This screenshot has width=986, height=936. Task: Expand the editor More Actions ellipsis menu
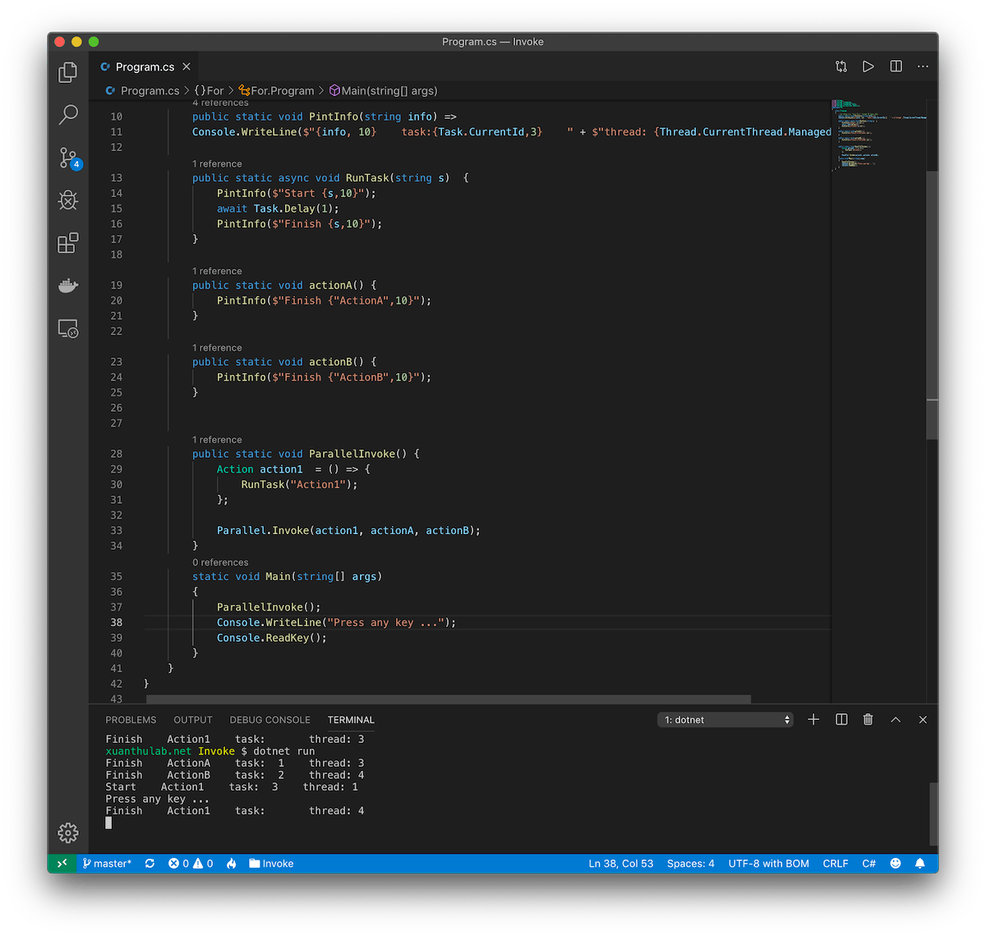(923, 67)
